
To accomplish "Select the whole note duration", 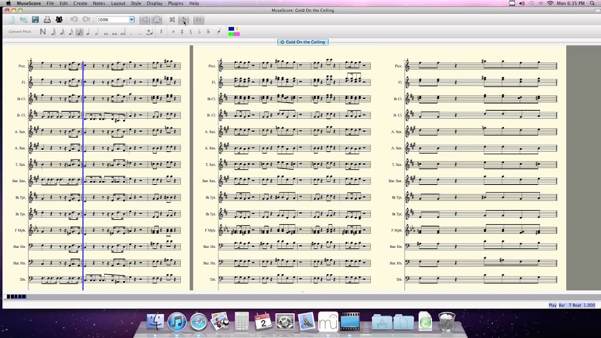I will 106,33.
